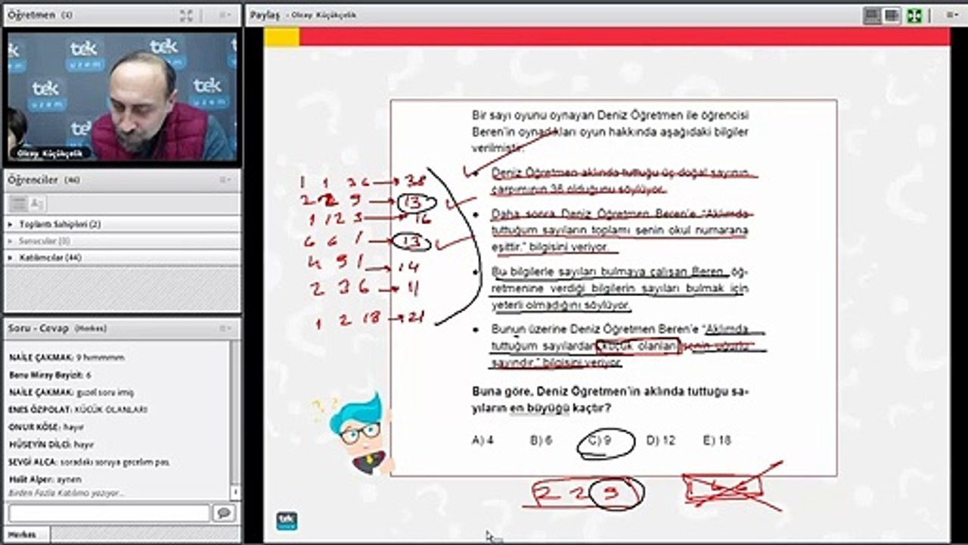Switch attendees pod to list view
The width and height of the screenshot is (968, 545).
18,203
